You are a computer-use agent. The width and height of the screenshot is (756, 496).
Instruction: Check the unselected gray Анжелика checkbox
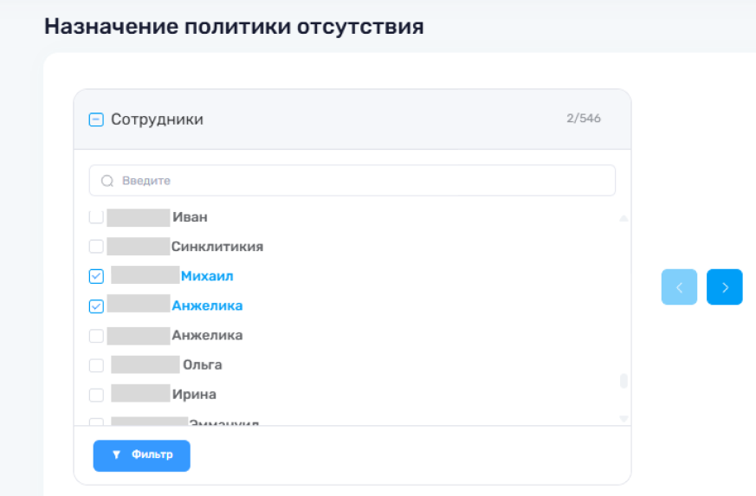click(96, 335)
